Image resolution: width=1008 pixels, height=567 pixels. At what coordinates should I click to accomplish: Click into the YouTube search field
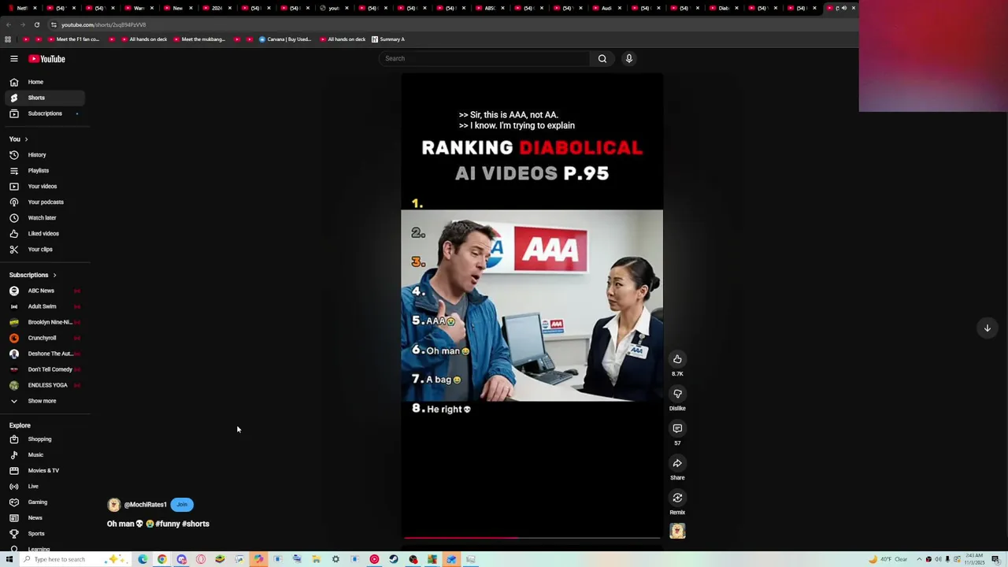pos(484,58)
